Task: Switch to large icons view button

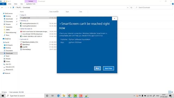Action: tap(172, 92)
